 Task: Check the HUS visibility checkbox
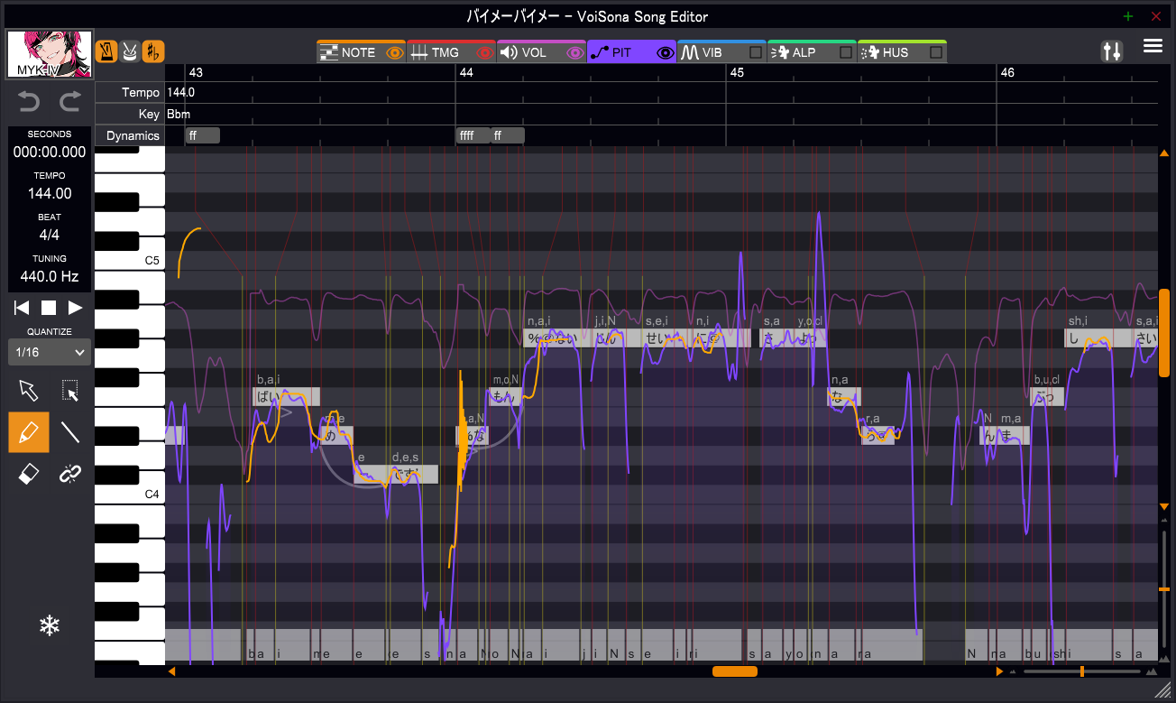(x=936, y=52)
